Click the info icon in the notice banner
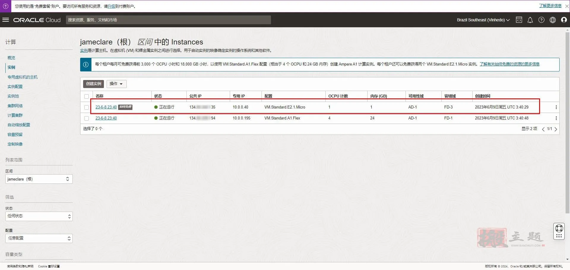The image size is (570, 270). tap(86, 65)
